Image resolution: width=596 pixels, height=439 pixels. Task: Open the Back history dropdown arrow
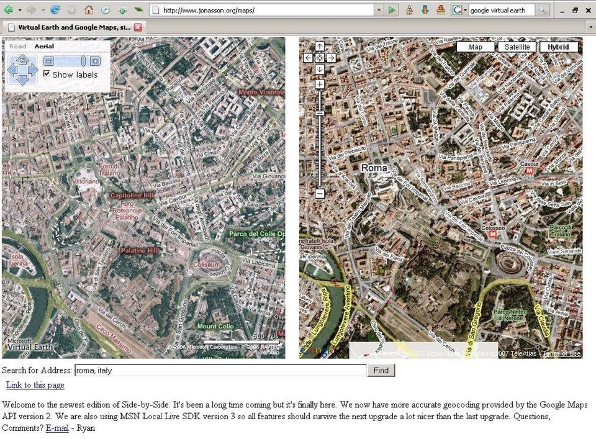click(19, 11)
